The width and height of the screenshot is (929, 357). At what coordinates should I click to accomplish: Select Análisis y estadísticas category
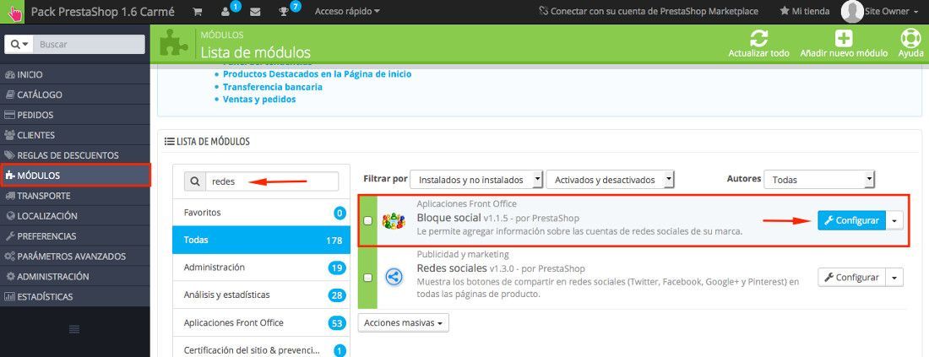tap(261, 295)
